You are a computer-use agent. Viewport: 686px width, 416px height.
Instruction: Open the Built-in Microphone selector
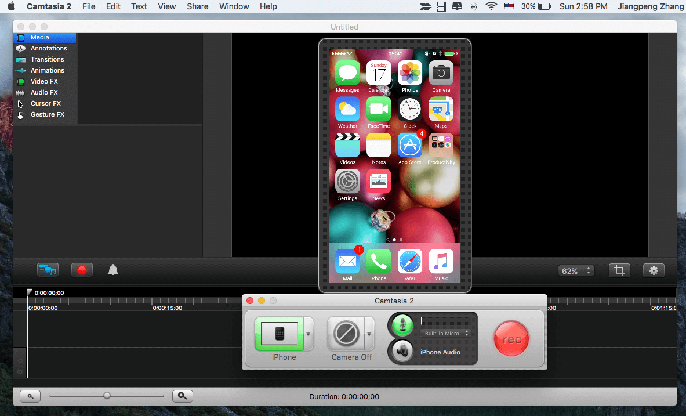[445, 334]
